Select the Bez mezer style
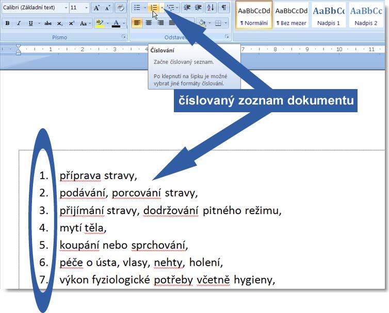Viewport: 389px width, 313px height. pos(291,15)
